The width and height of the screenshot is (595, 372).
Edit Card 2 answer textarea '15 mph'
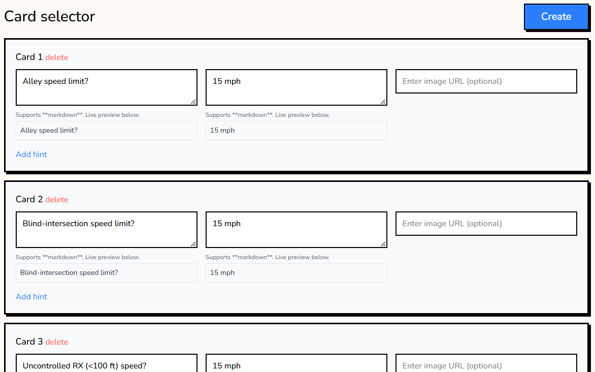pos(296,230)
